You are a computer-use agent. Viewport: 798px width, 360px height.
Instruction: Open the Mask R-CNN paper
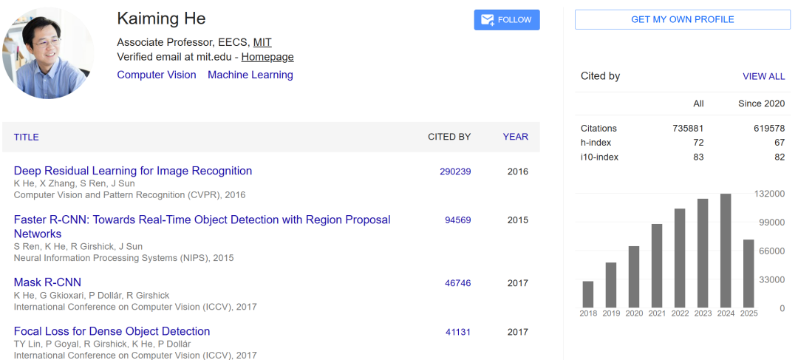[47, 282]
